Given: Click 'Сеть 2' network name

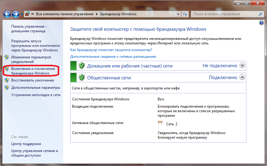Looking at the screenshot, I should [x=172, y=124].
